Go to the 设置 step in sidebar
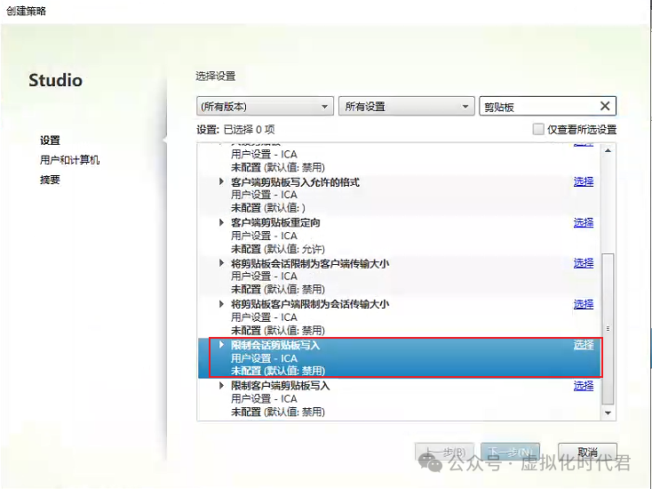 tap(50, 140)
